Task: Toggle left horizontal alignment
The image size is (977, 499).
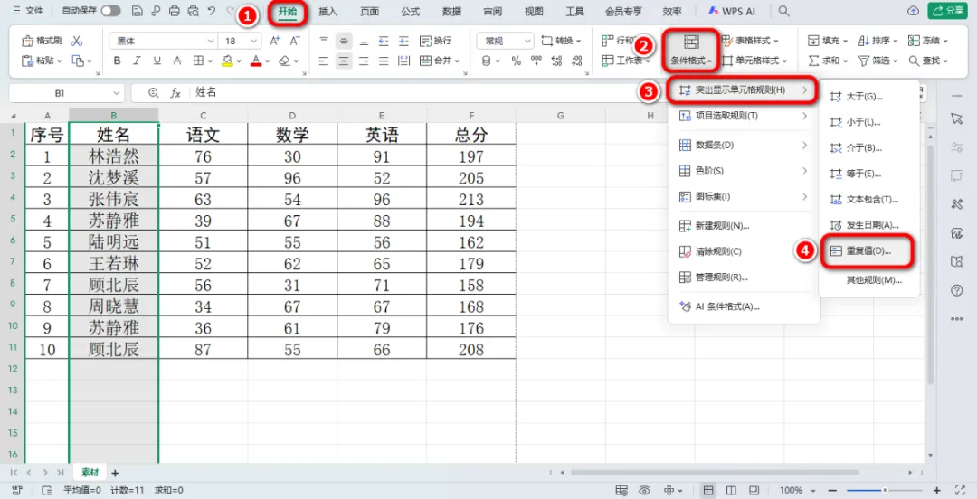Action: tap(323, 61)
